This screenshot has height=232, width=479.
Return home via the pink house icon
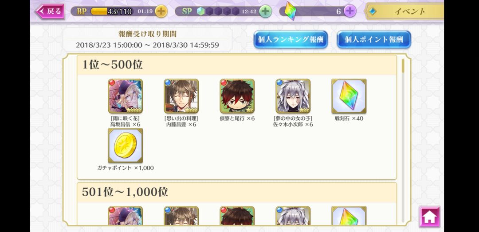[429, 217]
